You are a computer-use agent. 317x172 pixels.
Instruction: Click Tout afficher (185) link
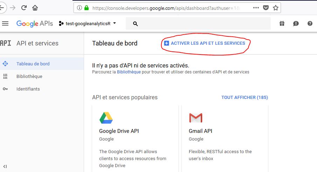pyautogui.click(x=244, y=97)
